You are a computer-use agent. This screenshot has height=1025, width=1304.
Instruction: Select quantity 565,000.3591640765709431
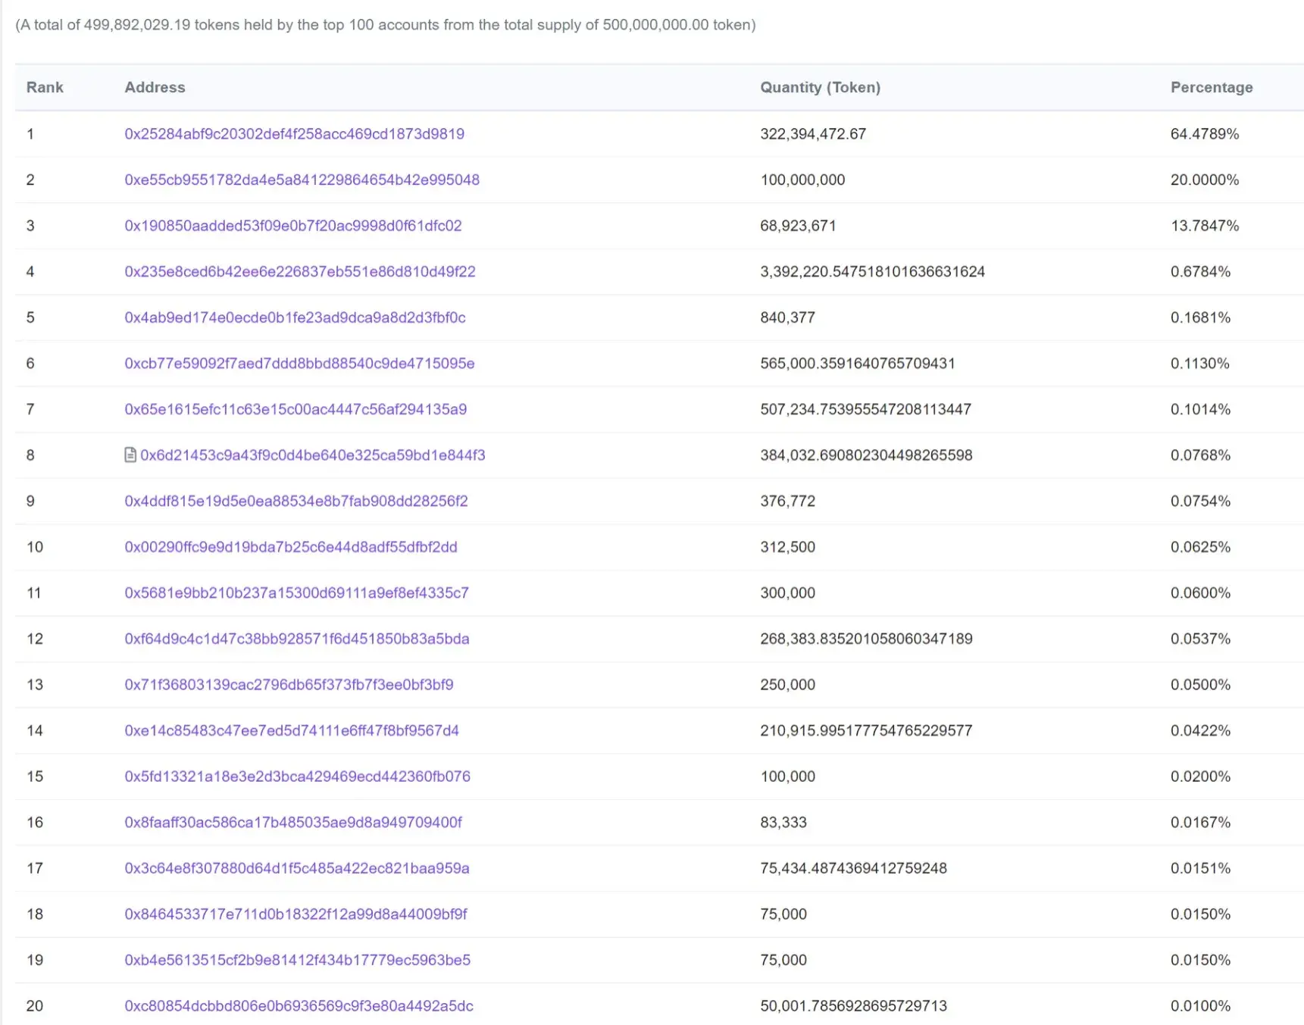[x=858, y=363]
